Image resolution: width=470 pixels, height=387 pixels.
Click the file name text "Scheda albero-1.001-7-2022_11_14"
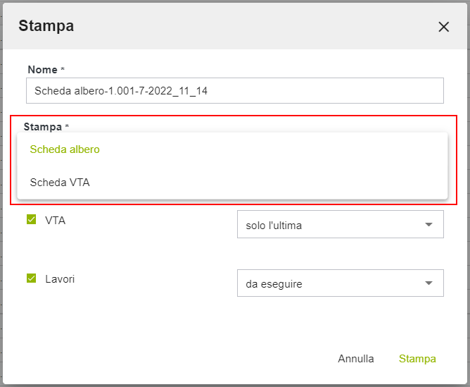click(121, 91)
